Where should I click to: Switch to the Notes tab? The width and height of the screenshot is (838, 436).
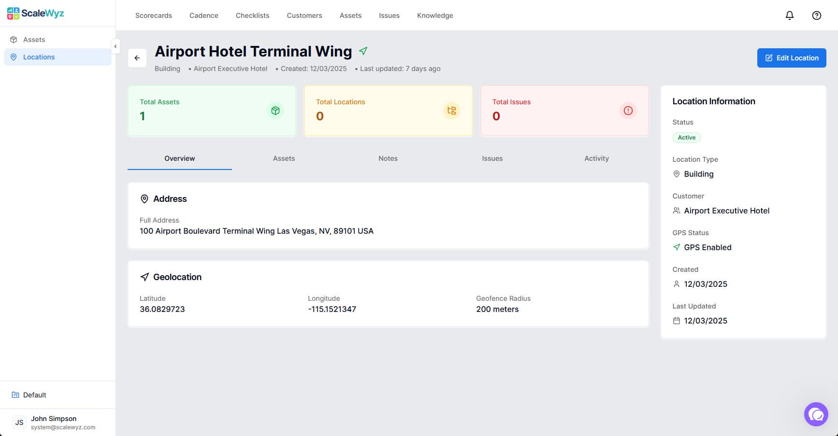tap(388, 158)
